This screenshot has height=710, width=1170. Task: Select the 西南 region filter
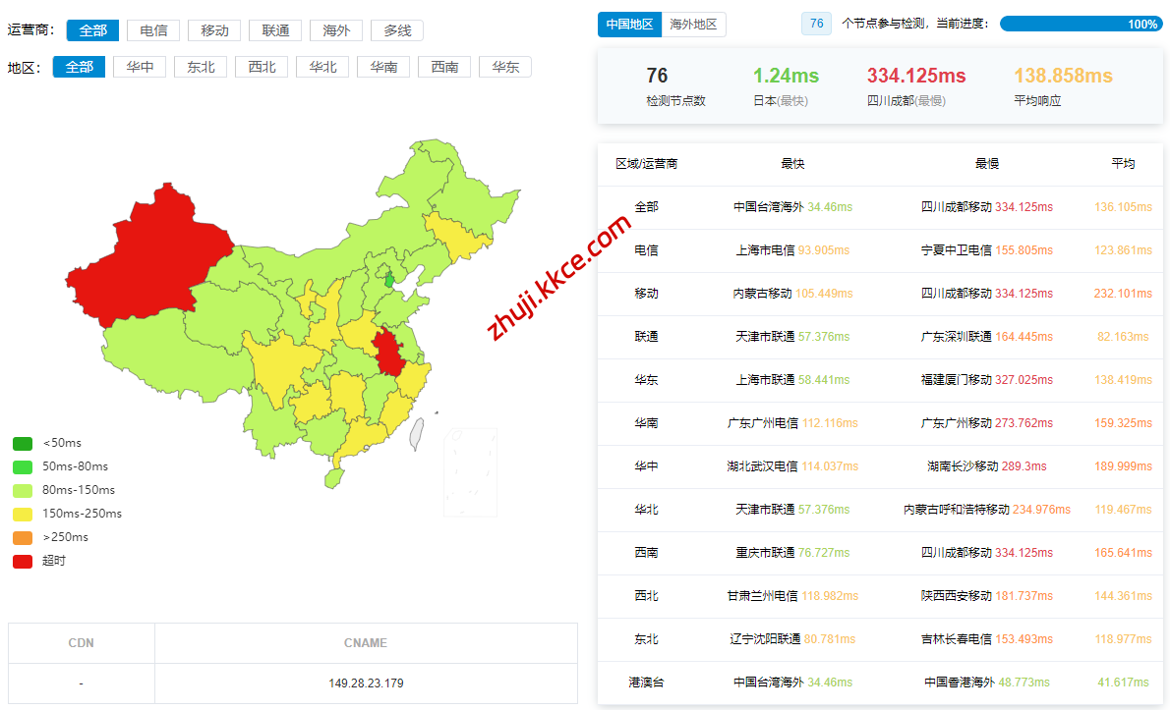point(444,67)
